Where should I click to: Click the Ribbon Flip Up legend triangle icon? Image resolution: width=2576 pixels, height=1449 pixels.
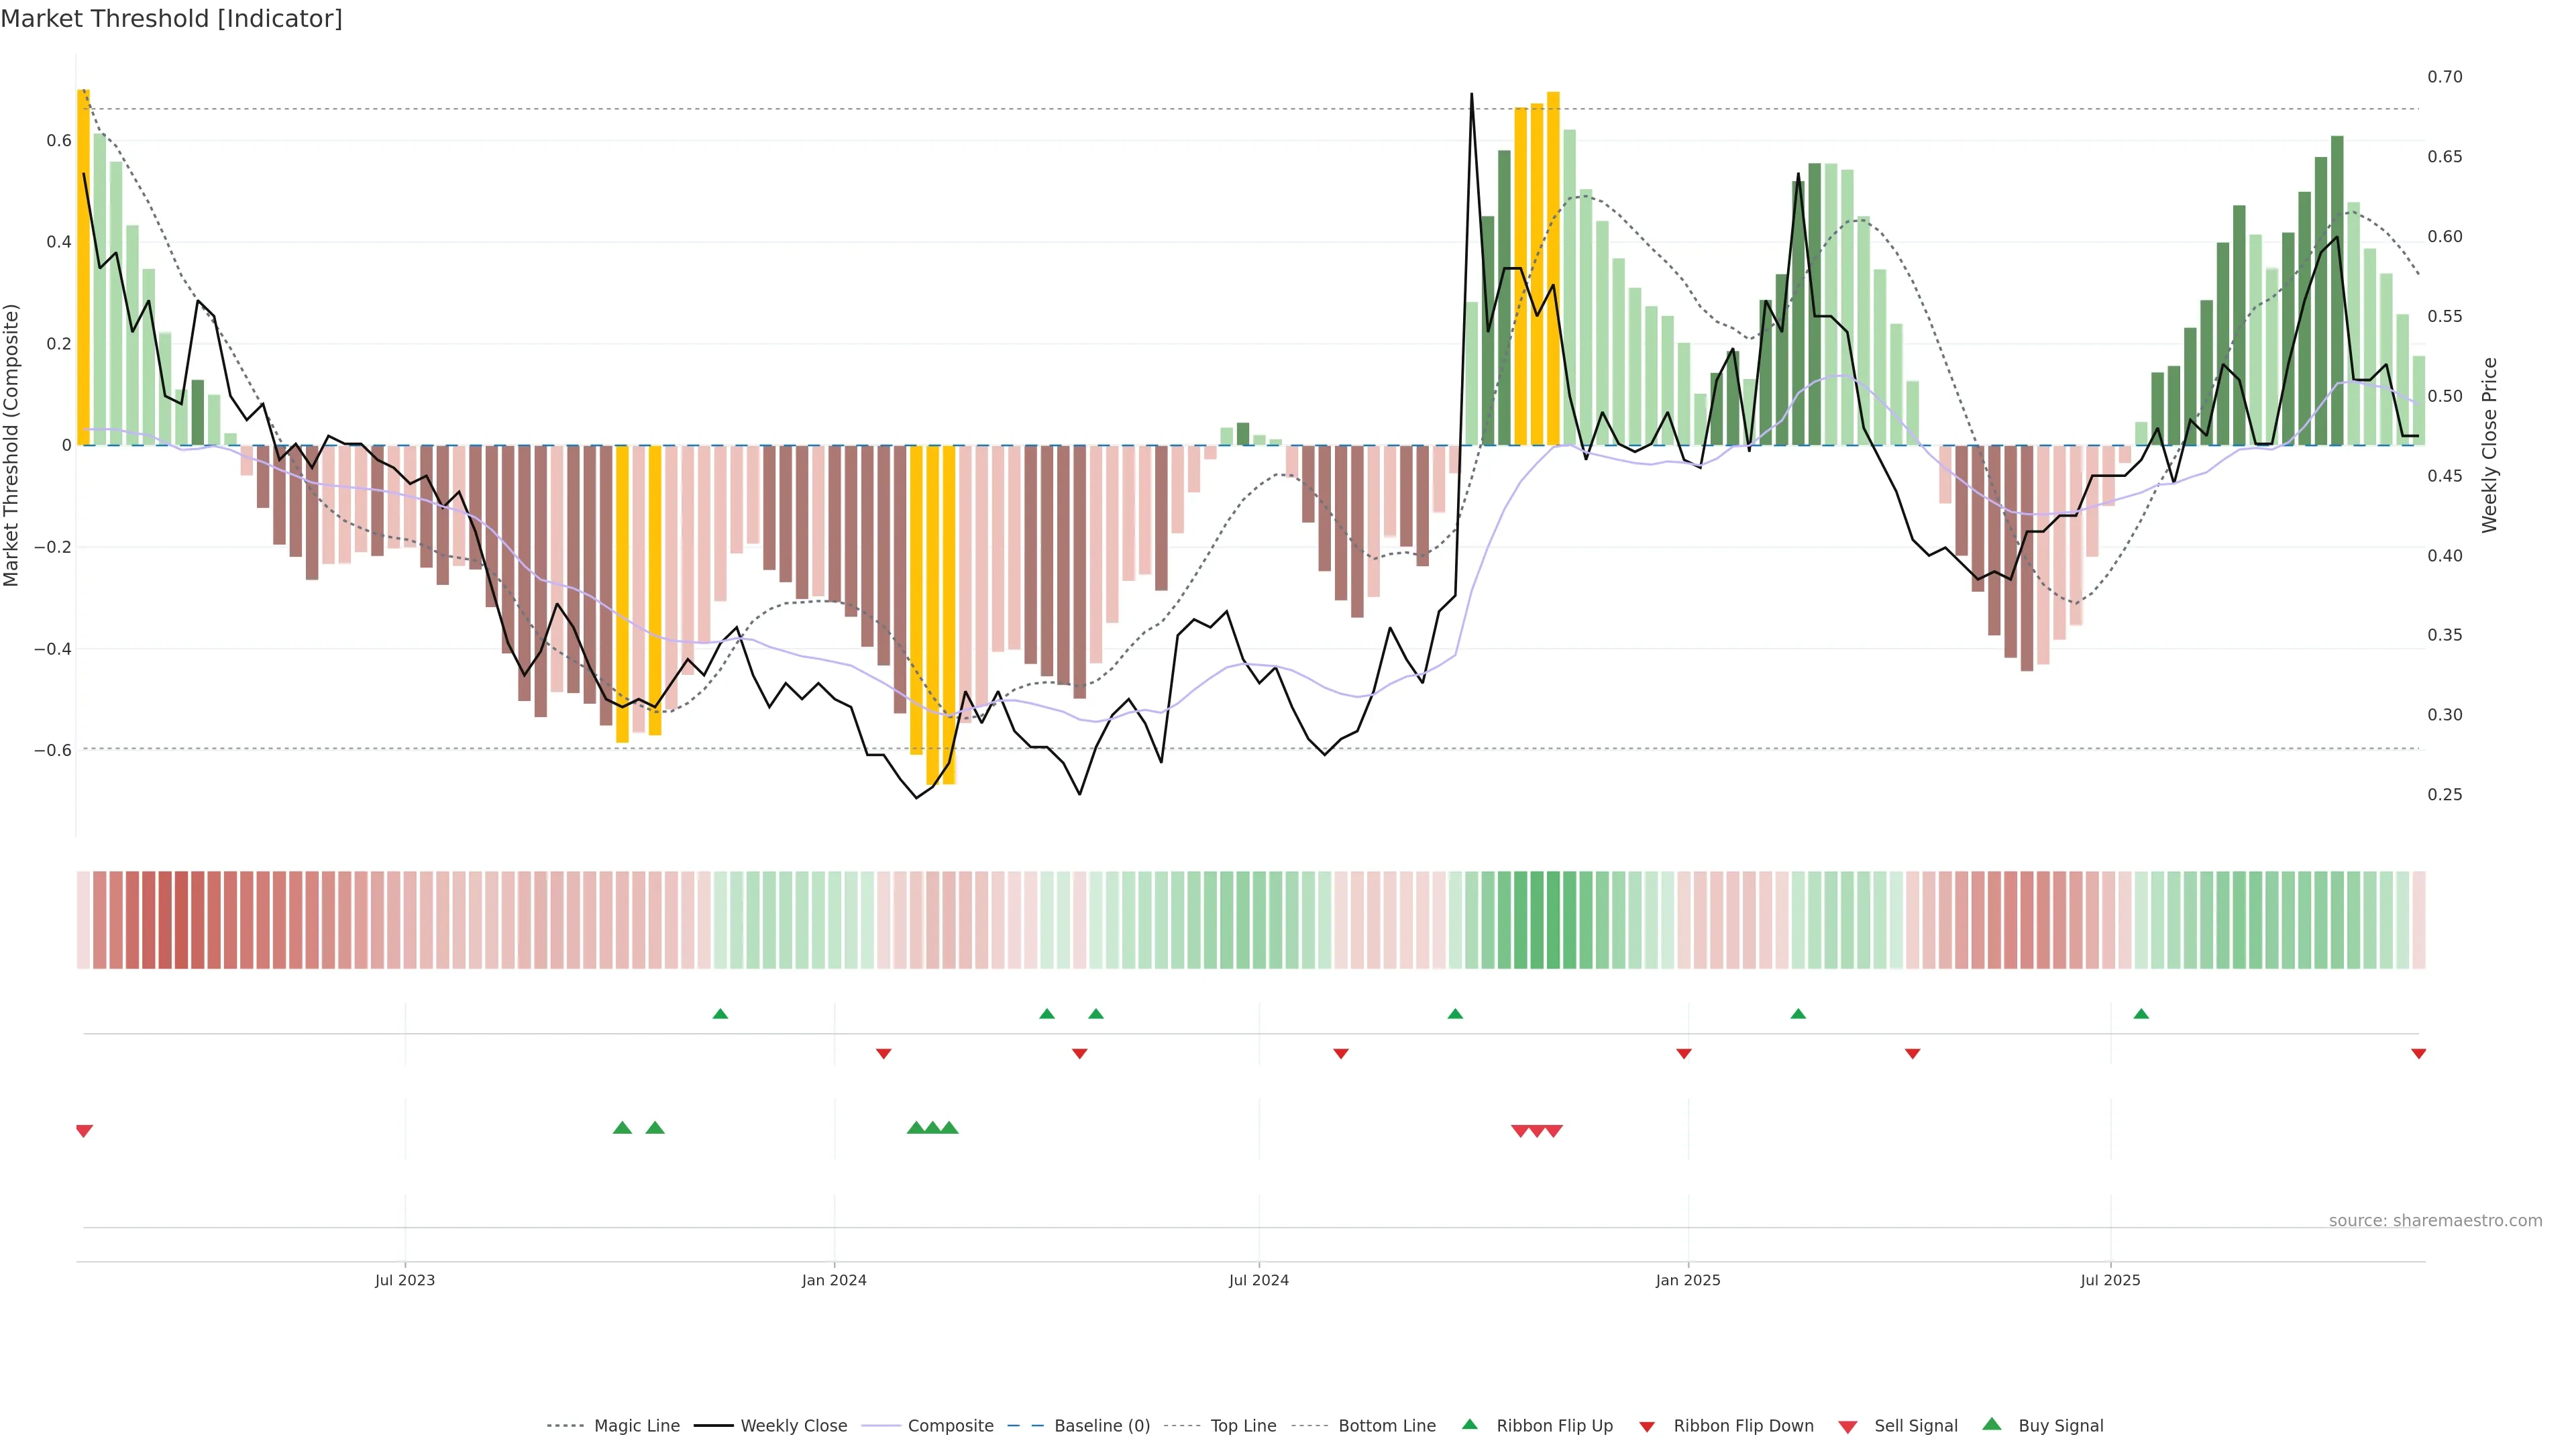tap(1469, 1424)
